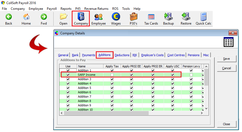Image resolution: width=242 pixels, height=132 pixels.
Task: Untick Use checkbox for Addition 3
Action: pyautogui.click(x=68, y=79)
